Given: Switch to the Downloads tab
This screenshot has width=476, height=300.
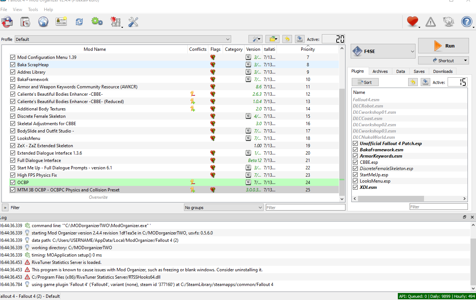Looking at the screenshot, I should [x=442, y=71].
